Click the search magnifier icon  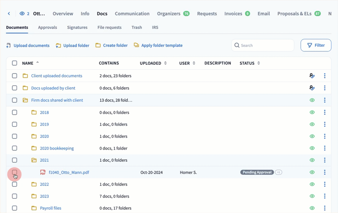tap(237, 45)
